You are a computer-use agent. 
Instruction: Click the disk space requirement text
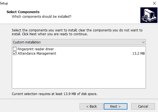pos(55,94)
